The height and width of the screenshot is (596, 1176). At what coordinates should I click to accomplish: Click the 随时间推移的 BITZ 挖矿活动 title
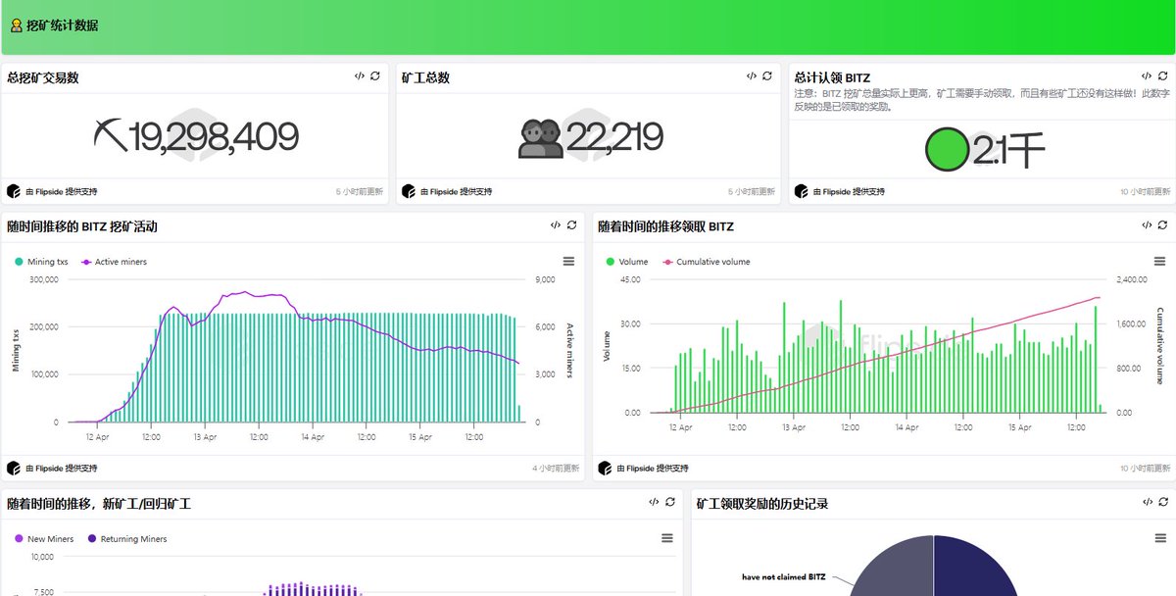coord(82,226)
